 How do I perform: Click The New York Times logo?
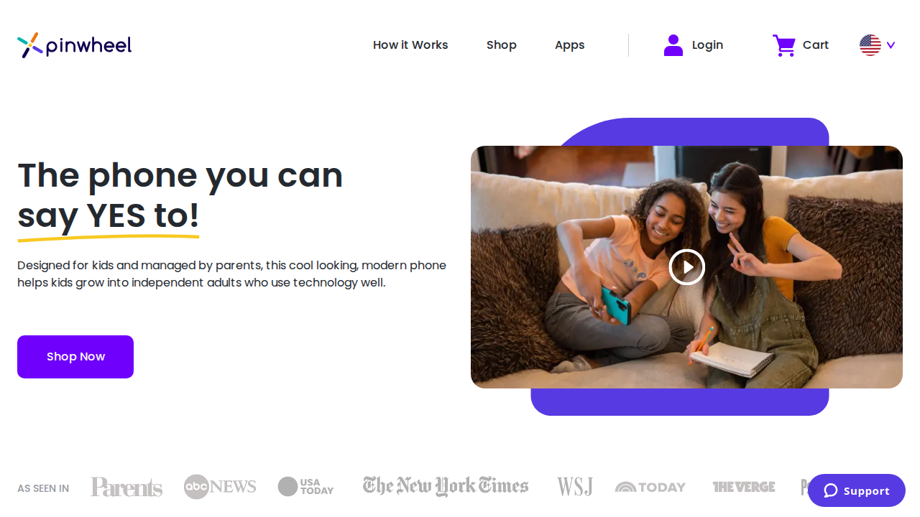pos(446,487)
